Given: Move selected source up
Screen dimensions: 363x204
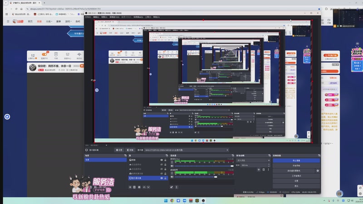Looking at the screenshot, I should pyautogui.click(x=144, y=187).
